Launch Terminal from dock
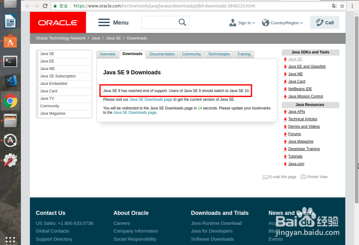 coord(10,61)
